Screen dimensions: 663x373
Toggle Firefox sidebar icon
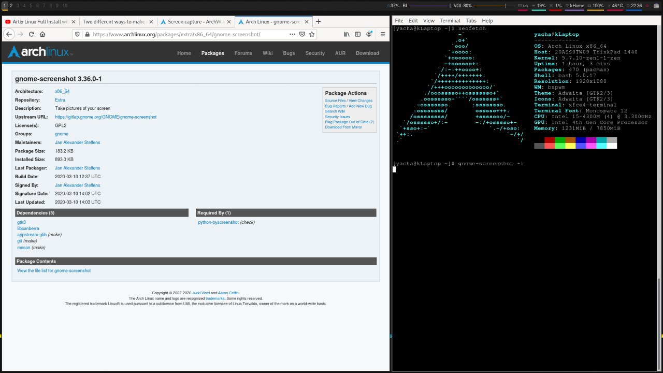point(358,34)
